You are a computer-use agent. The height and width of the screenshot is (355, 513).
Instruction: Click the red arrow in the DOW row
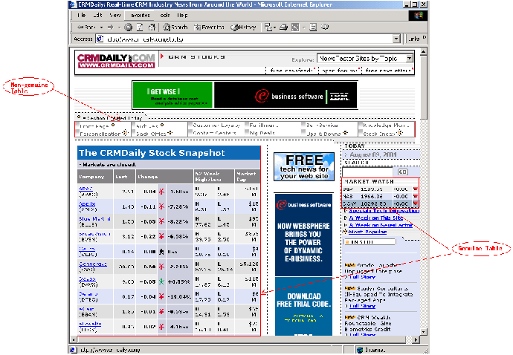pos(416,203)
